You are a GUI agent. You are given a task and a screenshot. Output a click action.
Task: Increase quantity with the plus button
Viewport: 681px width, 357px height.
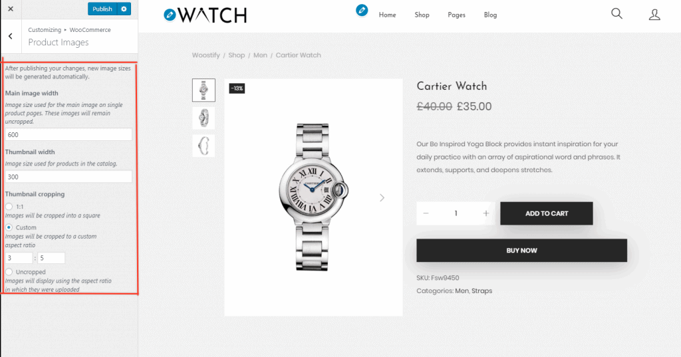point(486,213)
